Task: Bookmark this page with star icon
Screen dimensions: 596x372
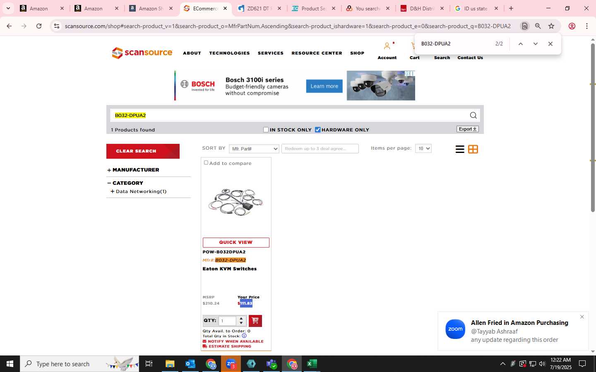Action: pyautogui.click(x=551, y=26)
